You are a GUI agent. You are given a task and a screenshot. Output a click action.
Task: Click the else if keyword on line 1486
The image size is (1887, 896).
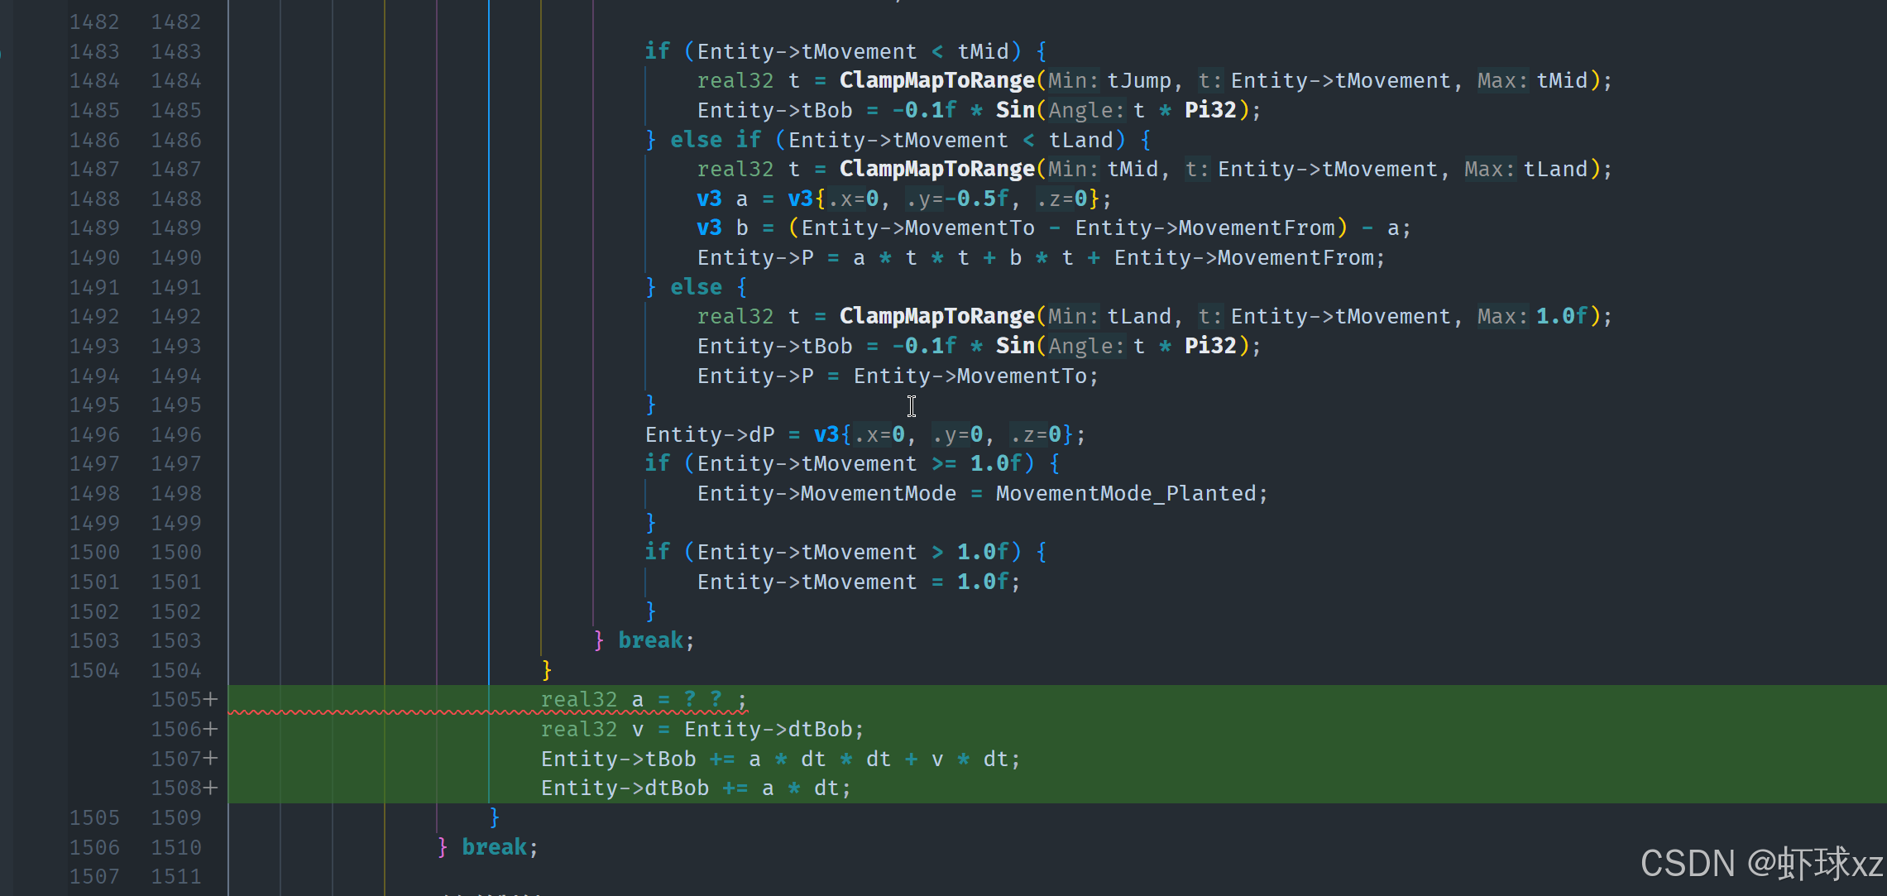715,140
